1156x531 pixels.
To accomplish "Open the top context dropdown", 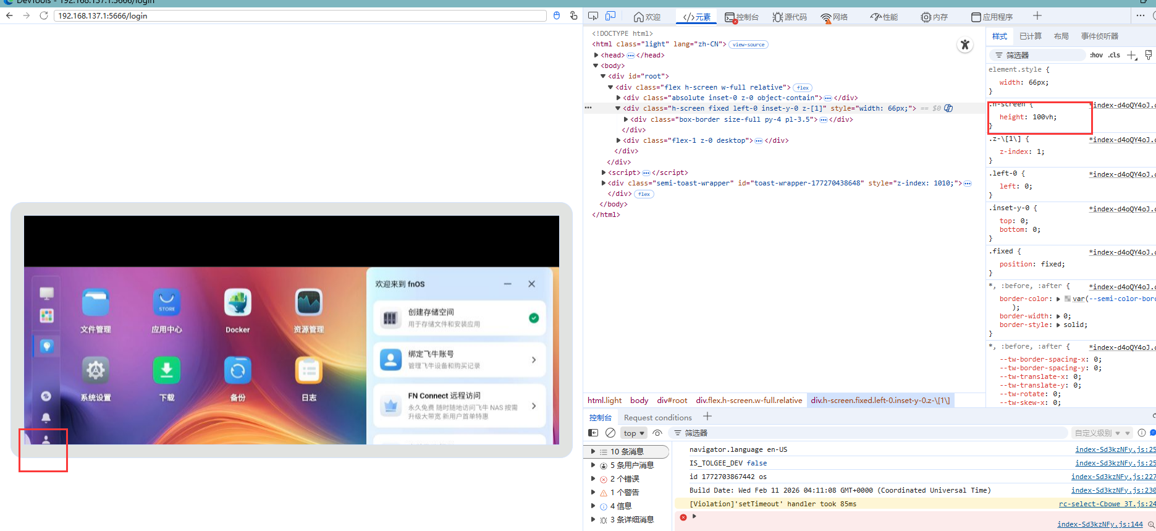I will click(634, 433).
